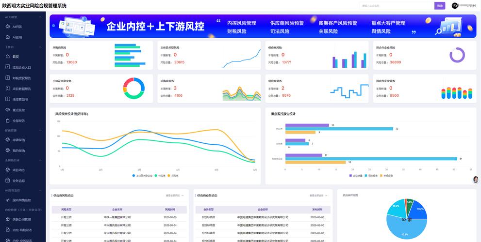The width and height of the screenshot is (481, 242).
Task: Open the 首页 menu item
Action: point(23,57)
